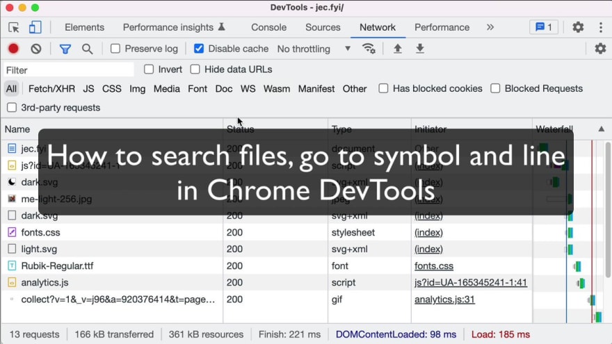Image resolution: width=612 pixels, height=344 pixels.
Task: Select the me-light-256.jpg request
Action: tap(266, 199)
